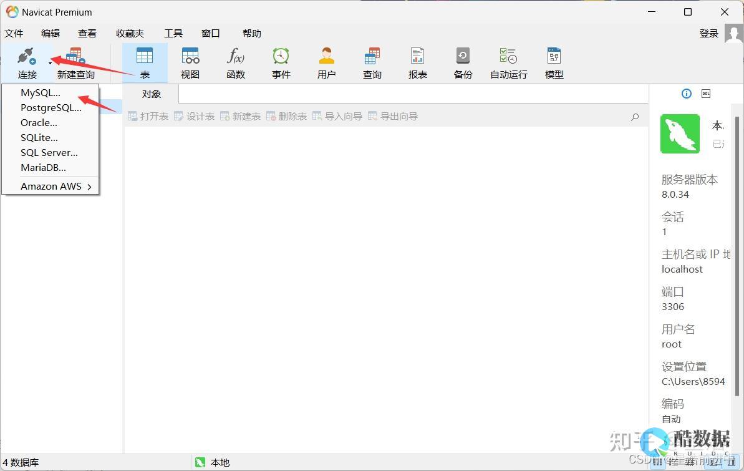
Task: Open the Event (事件) clock icon
Action: [281, 56]
